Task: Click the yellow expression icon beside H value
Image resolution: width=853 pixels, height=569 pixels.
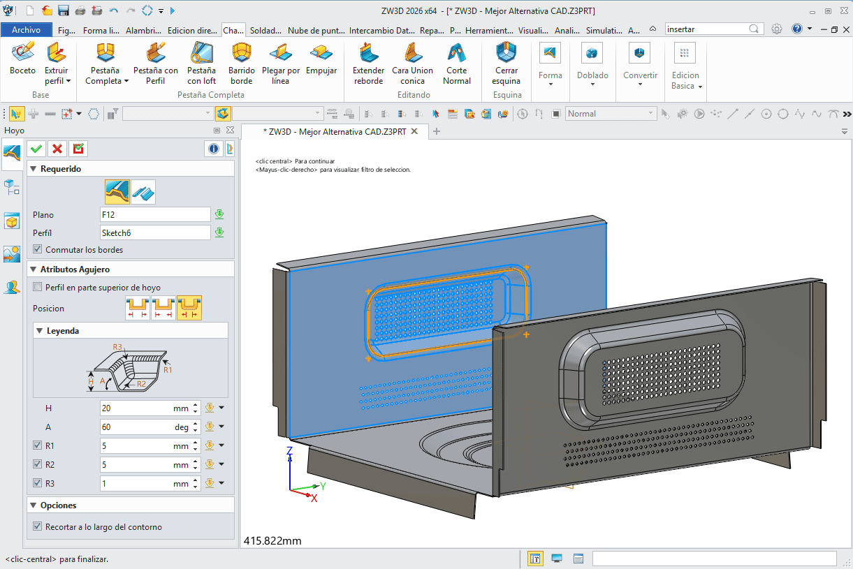Action: click(209, 408)
